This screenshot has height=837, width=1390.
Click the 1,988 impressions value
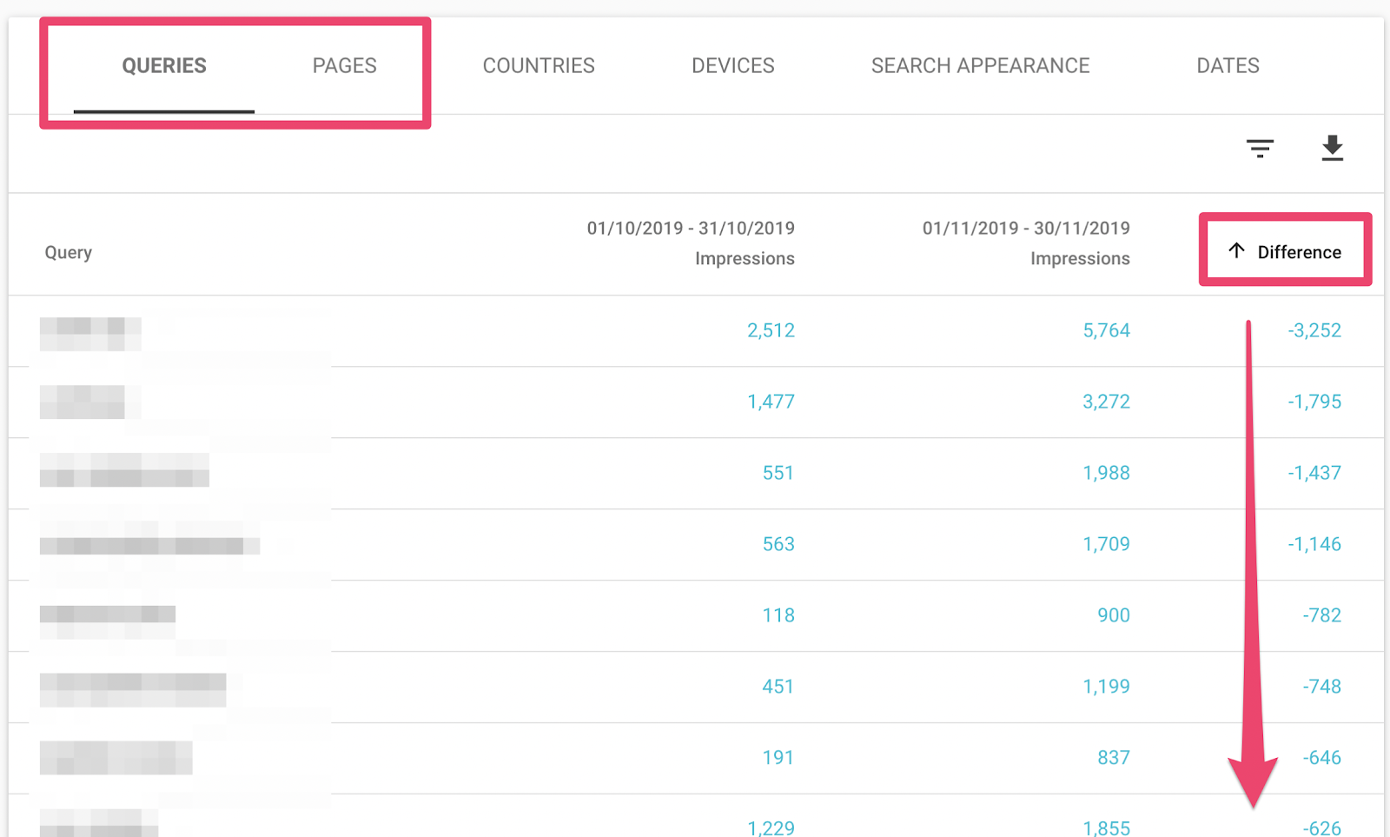[x=1106, y=473]
